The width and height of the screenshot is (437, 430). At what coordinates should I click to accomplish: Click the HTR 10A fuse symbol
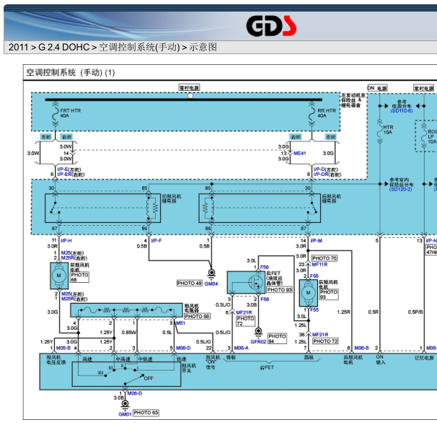379,131
